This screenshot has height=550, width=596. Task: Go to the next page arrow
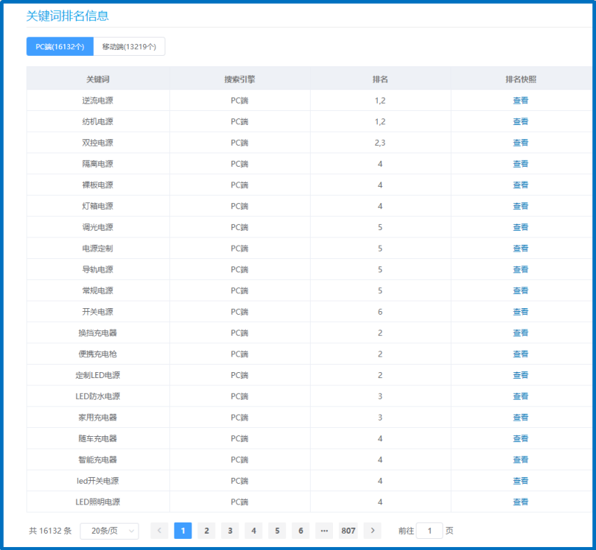point(372,531)
